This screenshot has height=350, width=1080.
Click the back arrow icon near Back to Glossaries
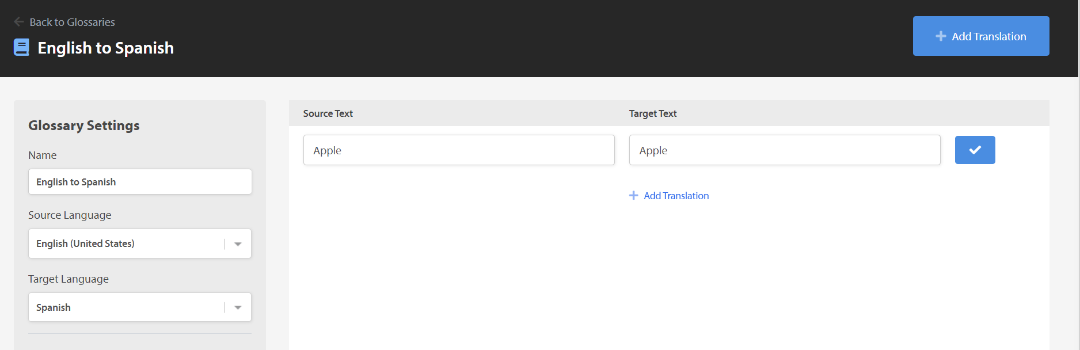pyautogui.click(x=19, y=22)
